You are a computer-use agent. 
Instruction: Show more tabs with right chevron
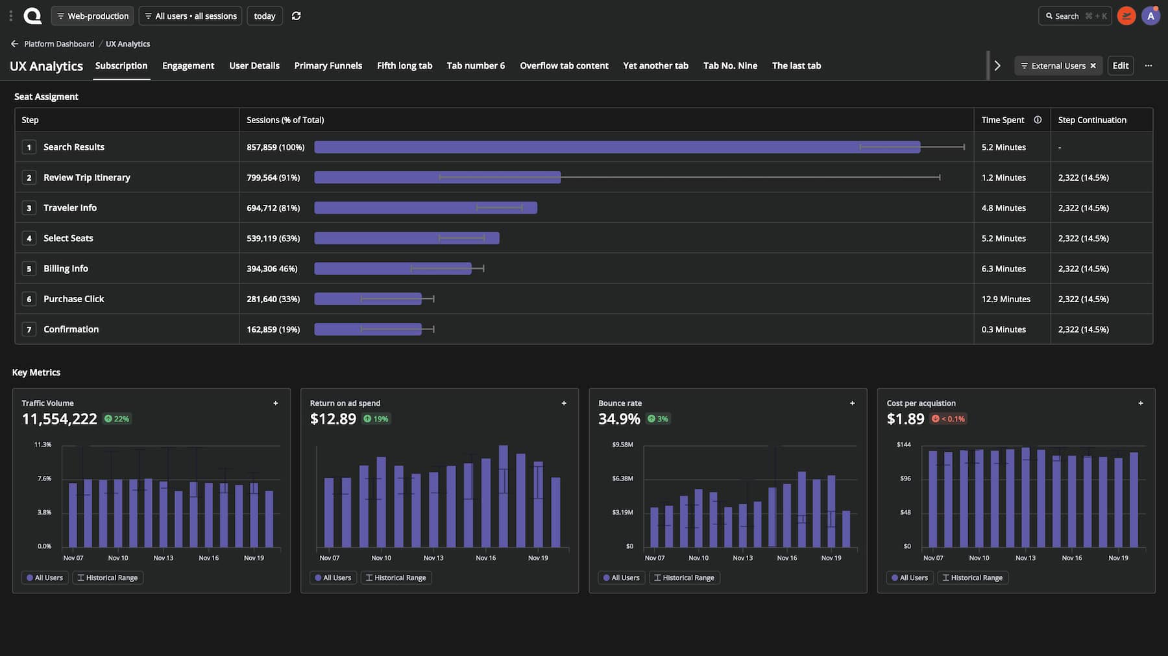pyautogui.click(x=997, y=65)
